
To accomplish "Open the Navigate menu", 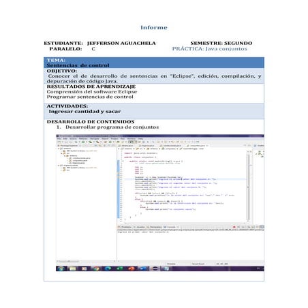I will click(x=95, y=139).
